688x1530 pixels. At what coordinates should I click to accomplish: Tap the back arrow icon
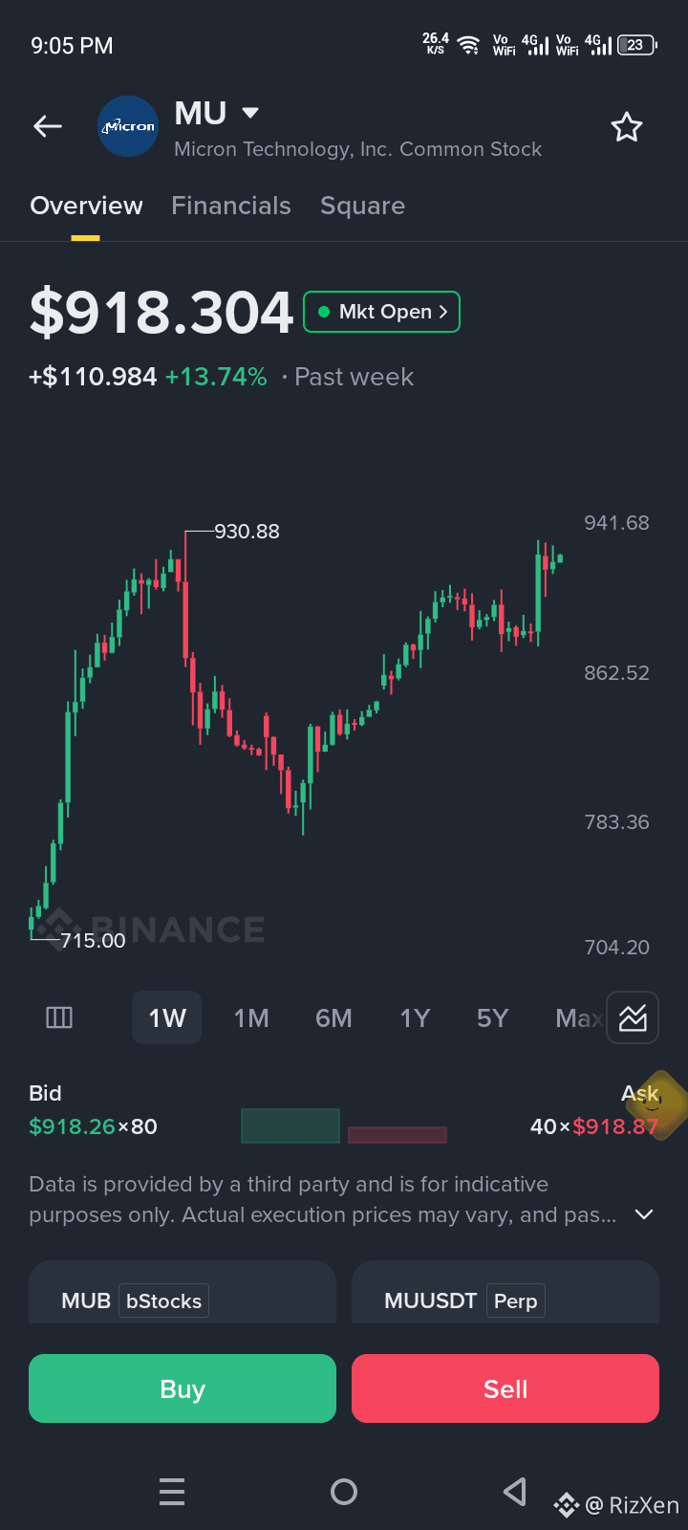(48, 126)
